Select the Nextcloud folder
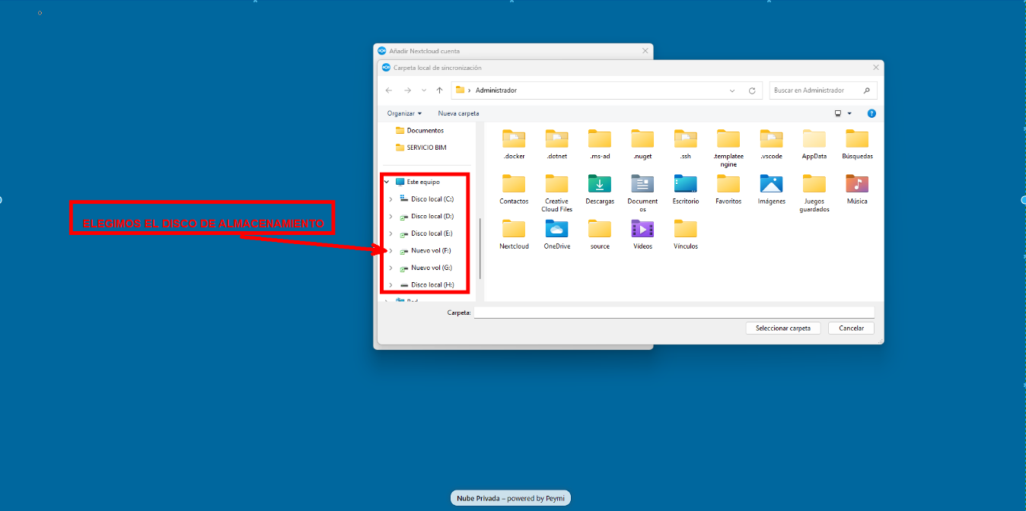1026x511 pixels. point(514,230)
